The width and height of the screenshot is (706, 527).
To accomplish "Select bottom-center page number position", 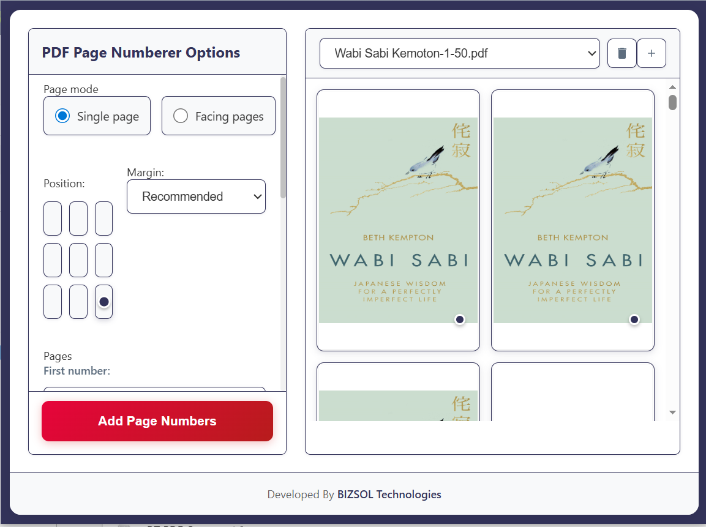I will tap(78, 302).
